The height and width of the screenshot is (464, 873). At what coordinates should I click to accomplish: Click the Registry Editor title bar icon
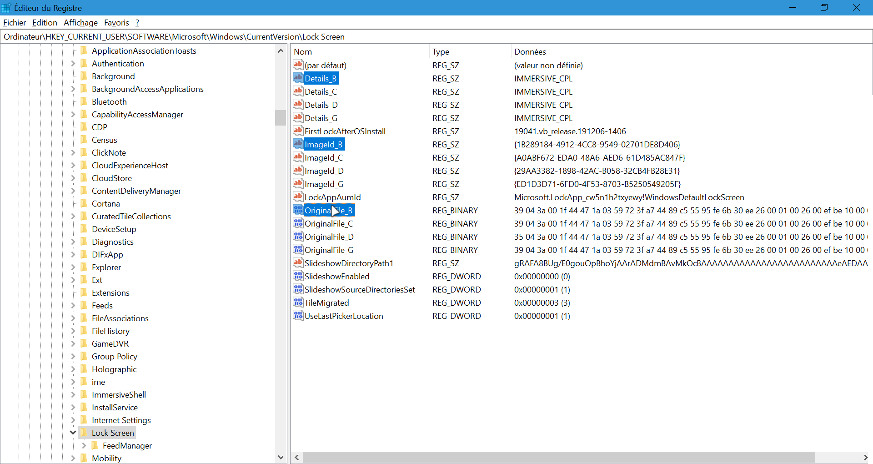coord(6,8)
